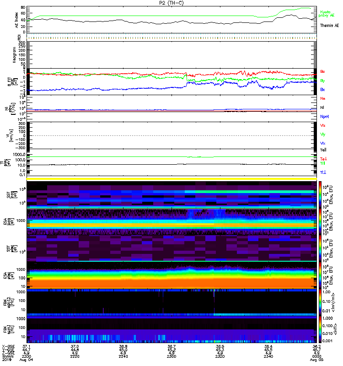Click the hhmm row label
Viewport: 343px width, 366px height.
[x=8, y=356]
